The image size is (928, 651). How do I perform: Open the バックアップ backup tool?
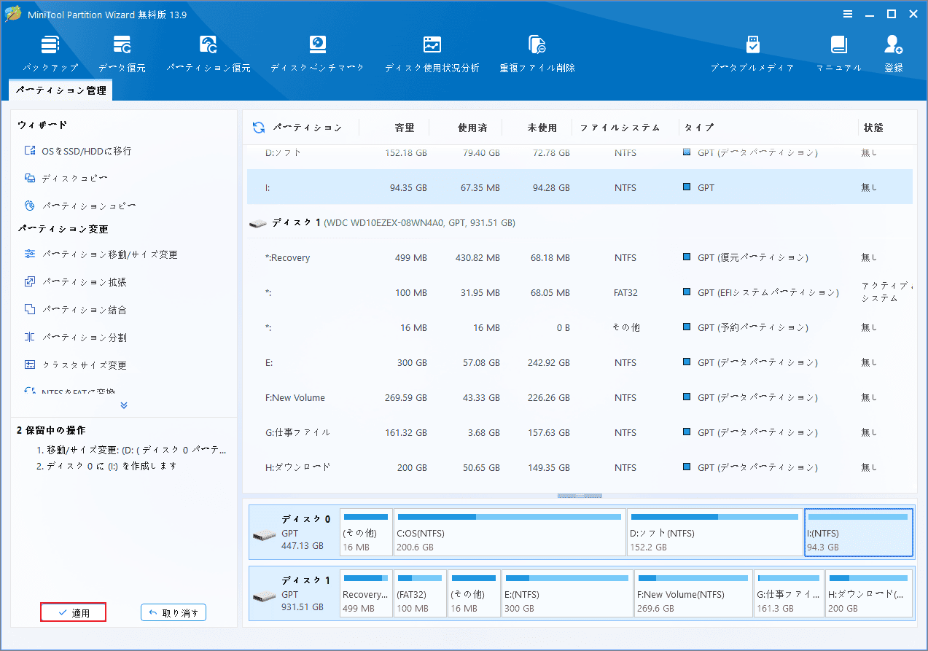click(50, 54)
